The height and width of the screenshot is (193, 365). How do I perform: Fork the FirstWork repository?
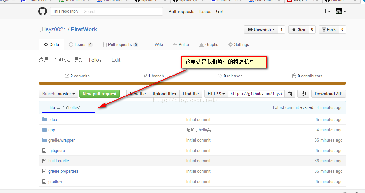[x=329, y=29]
